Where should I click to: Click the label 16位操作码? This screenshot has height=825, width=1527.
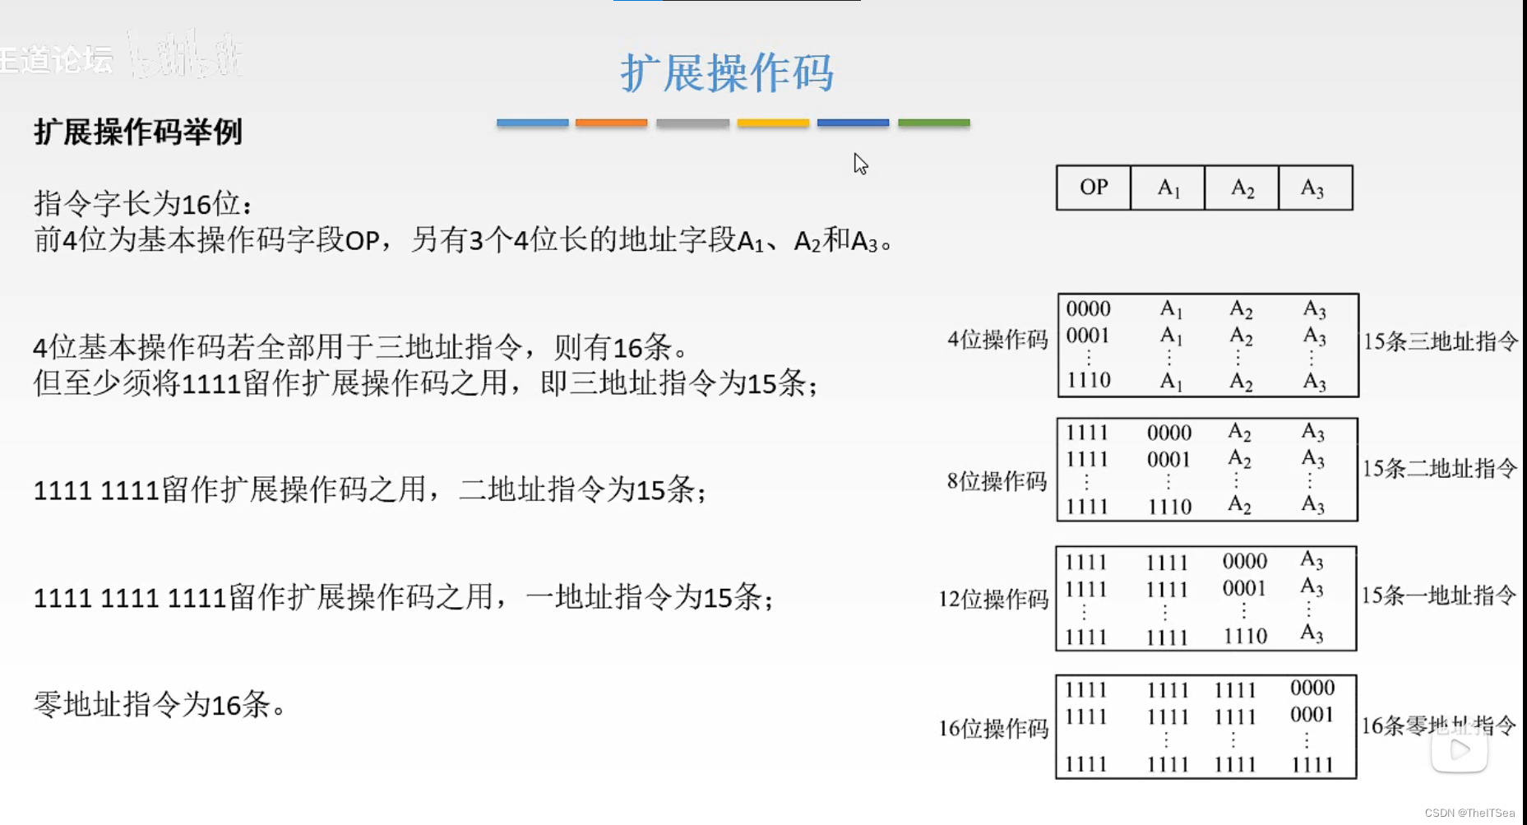click(993, 728)
